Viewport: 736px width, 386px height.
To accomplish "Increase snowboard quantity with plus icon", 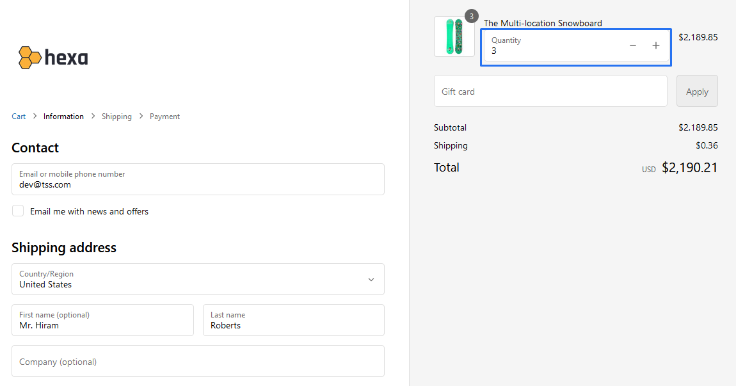I will pos(655,45).
